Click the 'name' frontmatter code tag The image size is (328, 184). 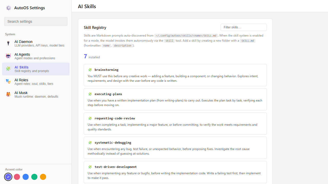[x=106, y=46]
